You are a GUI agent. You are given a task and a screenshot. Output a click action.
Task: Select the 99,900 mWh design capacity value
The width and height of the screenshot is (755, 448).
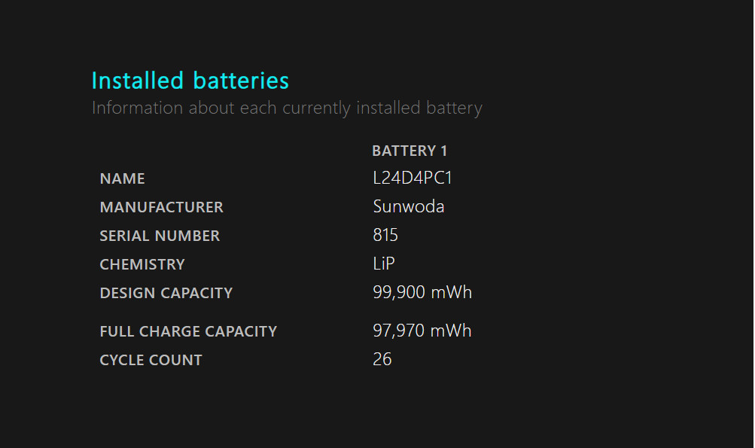point(422,292)
